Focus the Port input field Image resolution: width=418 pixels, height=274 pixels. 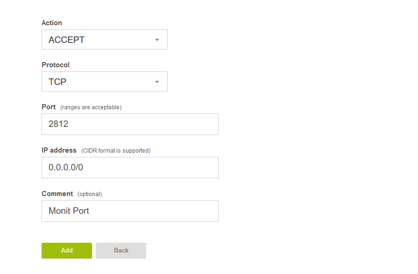point(140,124)
